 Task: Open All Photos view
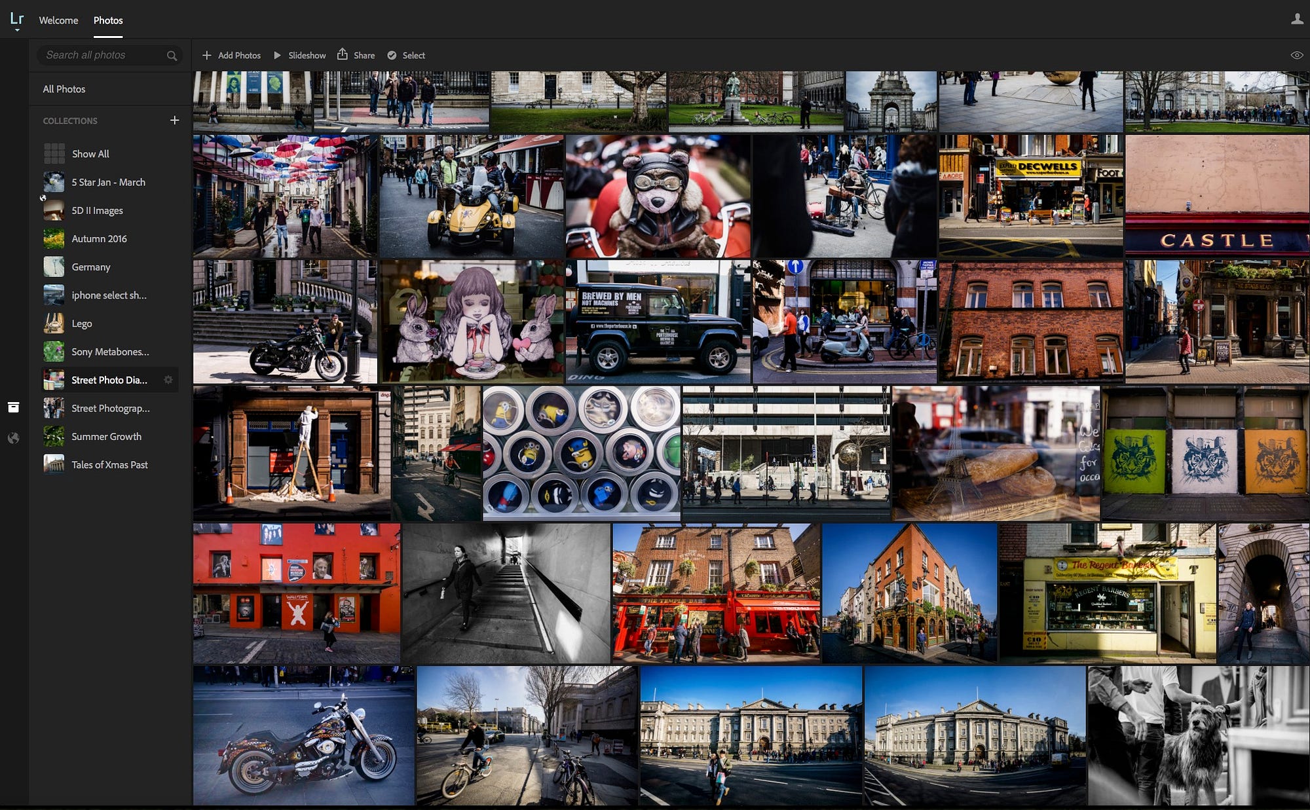tap(64, 89)
